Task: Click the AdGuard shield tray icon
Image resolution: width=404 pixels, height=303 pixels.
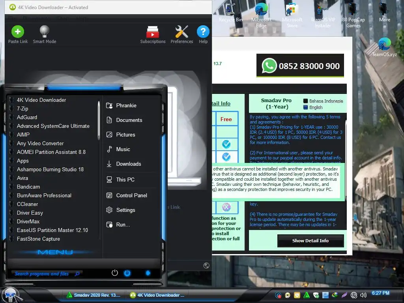Action: [316, 295]
